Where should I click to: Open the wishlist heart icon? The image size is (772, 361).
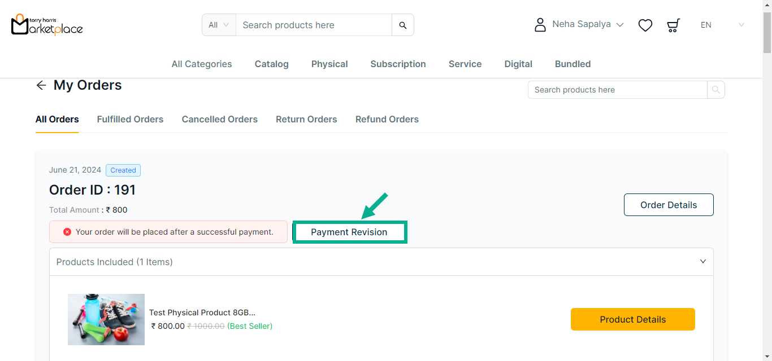tap(645, 25)
